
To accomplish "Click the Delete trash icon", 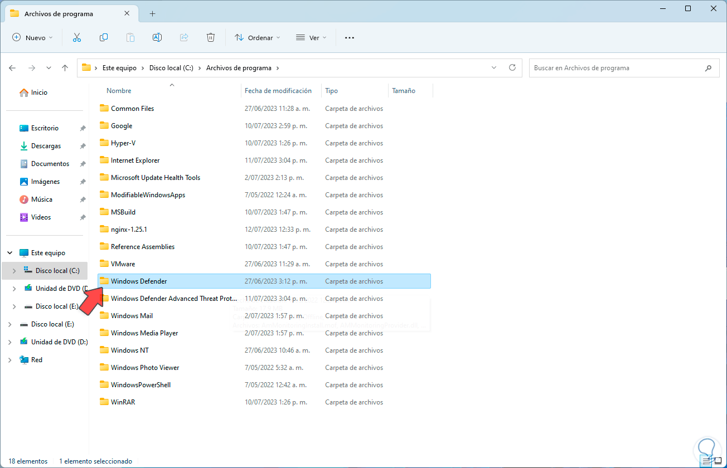I will coord(211,37).
